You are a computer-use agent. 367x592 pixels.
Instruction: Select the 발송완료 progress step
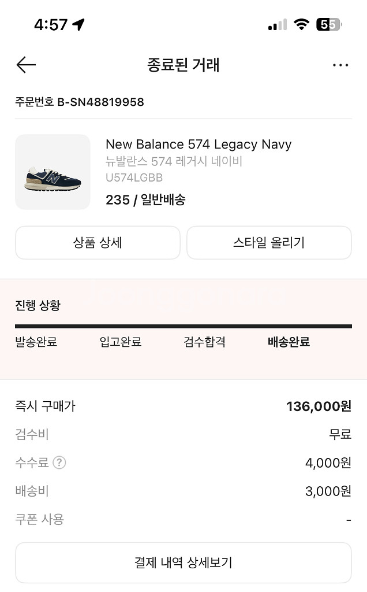pyautogui.click(x=36, y=342)
